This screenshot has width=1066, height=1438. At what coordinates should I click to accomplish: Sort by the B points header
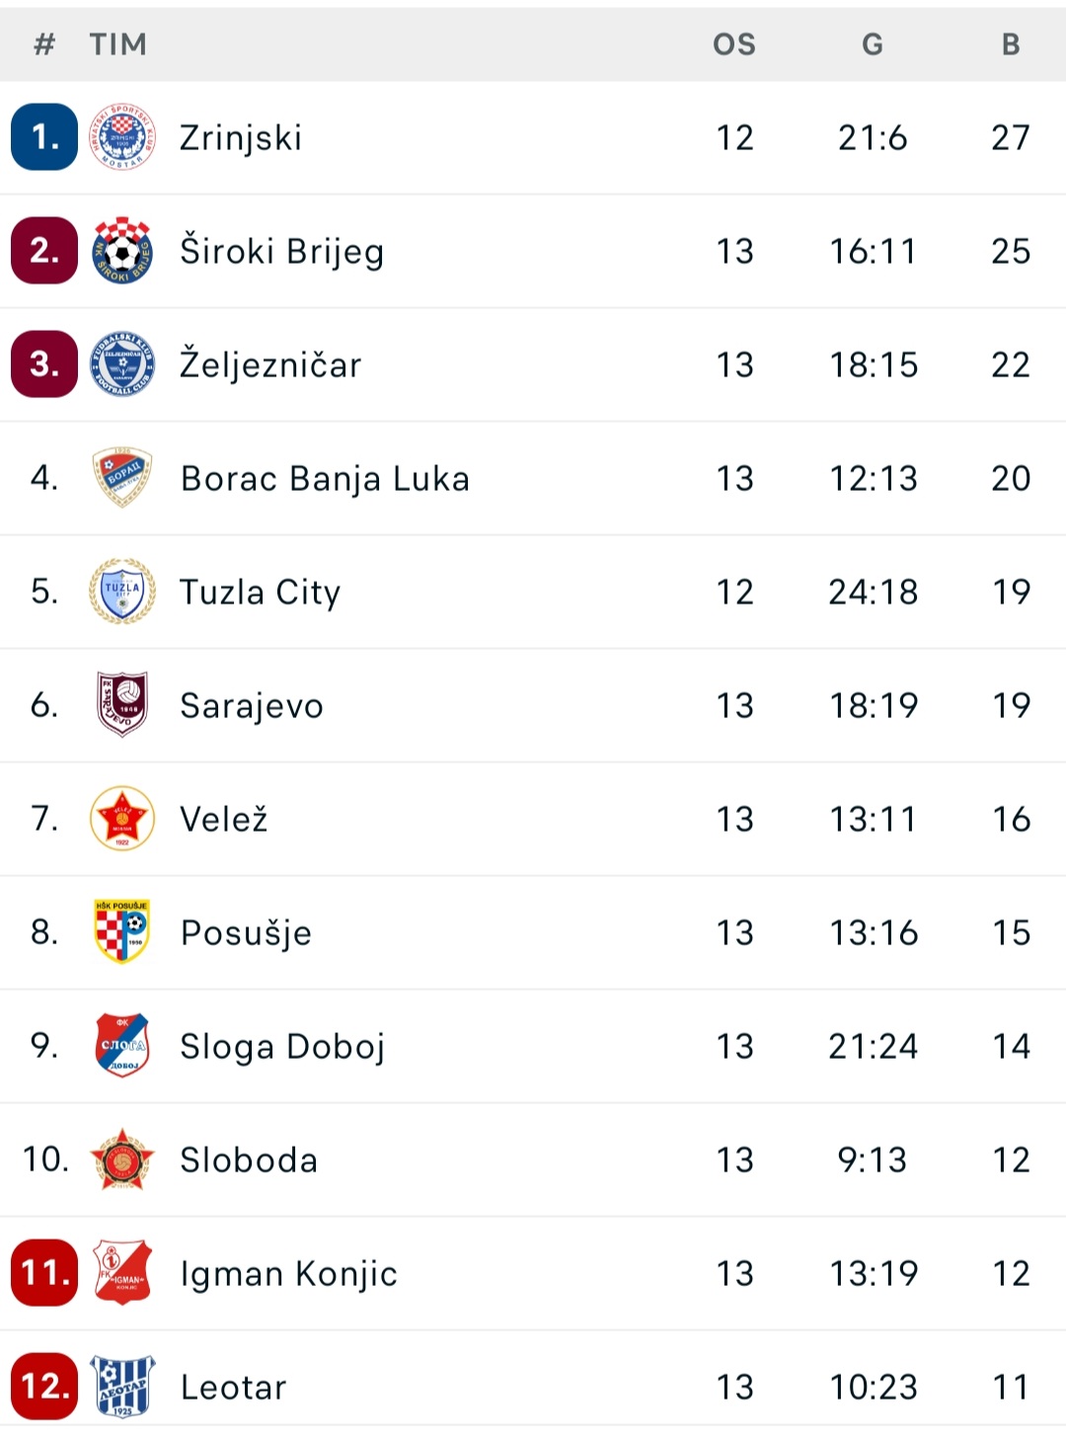point(1011,44)
